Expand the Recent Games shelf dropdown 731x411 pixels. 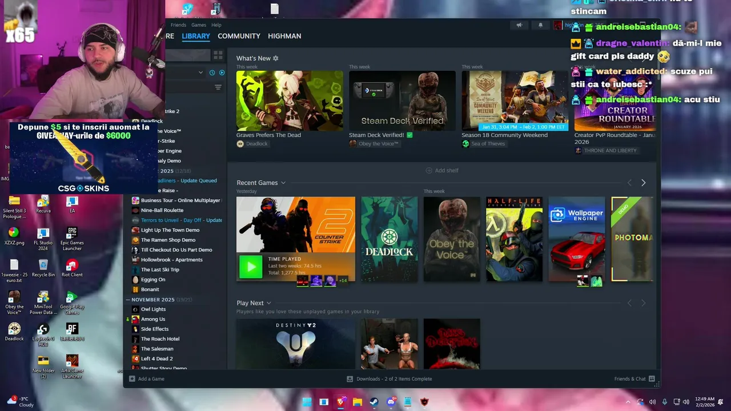pyautogui.click(x=283, y=183)
